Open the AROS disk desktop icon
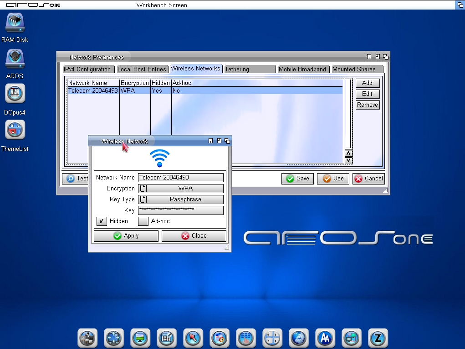465x349 pixels. click(x=15, y=59)
